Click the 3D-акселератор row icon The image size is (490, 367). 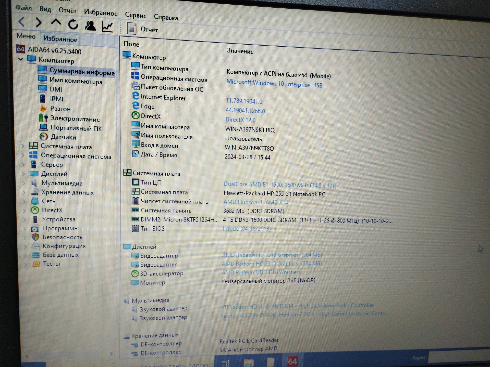(135, 273)
